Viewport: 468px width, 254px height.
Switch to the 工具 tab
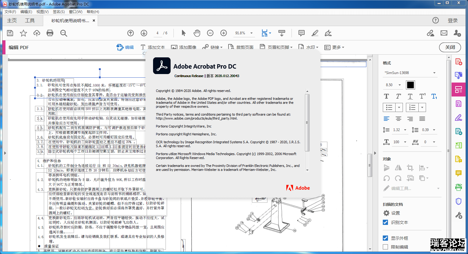(30, 21)
